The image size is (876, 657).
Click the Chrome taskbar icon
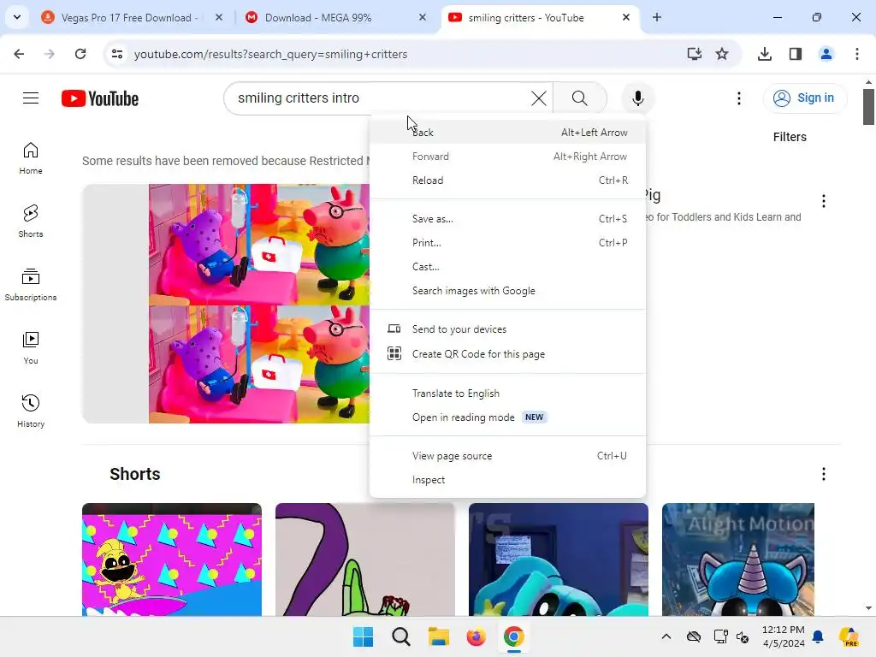pos(514,636)
